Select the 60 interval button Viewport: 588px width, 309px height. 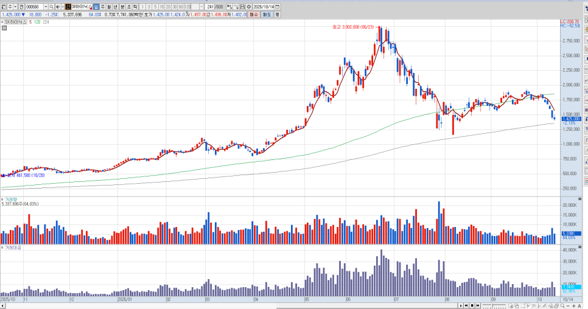181,7
